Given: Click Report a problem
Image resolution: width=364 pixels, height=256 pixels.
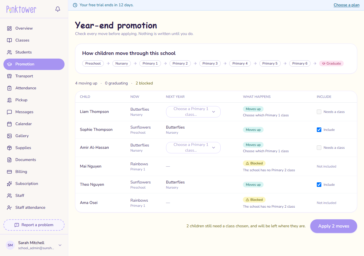Looking at the screenshot, I should click(34, 225).
